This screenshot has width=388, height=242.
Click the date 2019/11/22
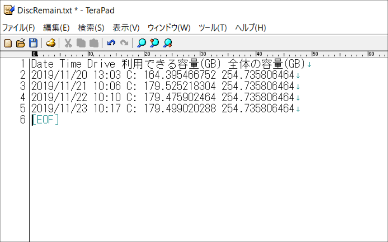coord(59,97)
